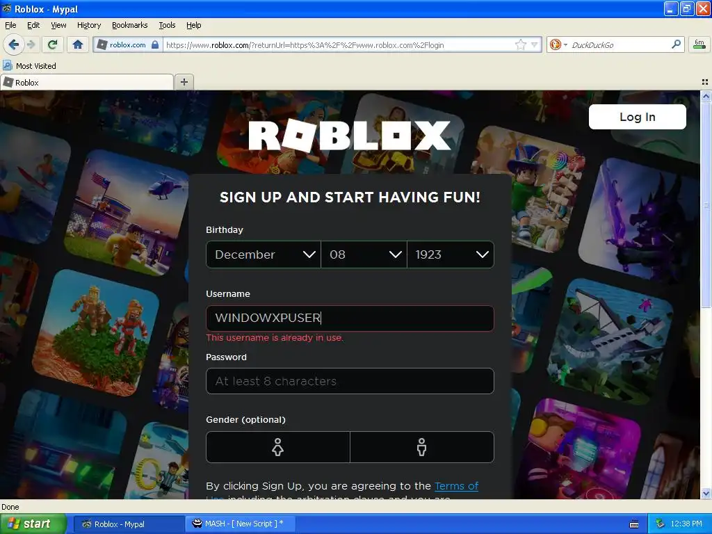The height and width of the screenshot is (534, 712).
Task: Click the Windows start button
Action: (x=33, y=524)
